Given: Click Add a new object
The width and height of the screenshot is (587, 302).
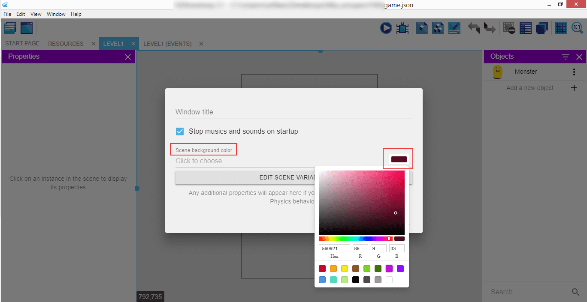Looking at the screenshot, I should click(x=530, y=88).
